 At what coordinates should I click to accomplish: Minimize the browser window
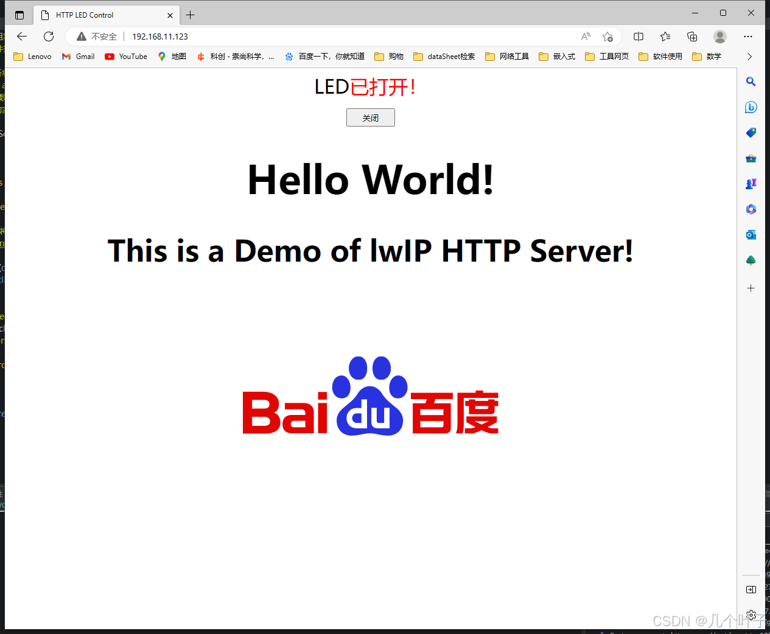pos(695,13)
